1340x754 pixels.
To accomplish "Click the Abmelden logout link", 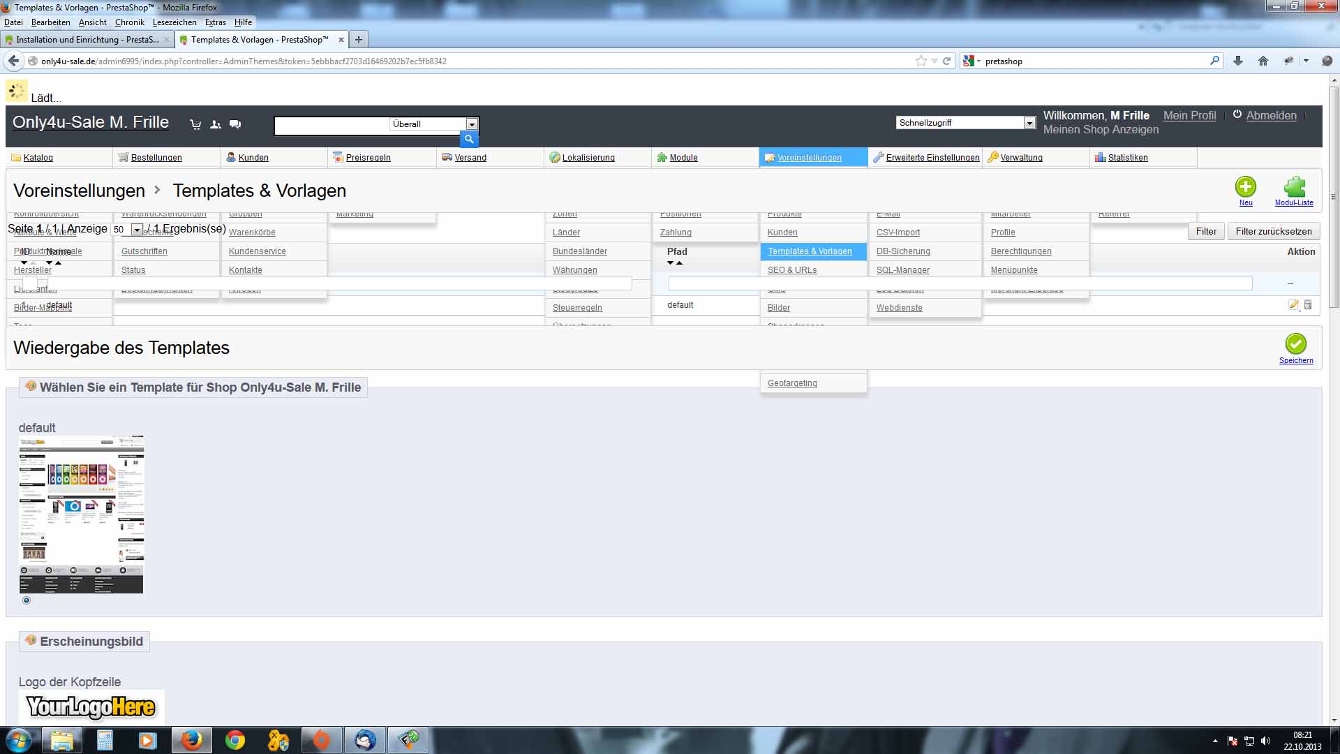I will click(x=1271, y=116).
